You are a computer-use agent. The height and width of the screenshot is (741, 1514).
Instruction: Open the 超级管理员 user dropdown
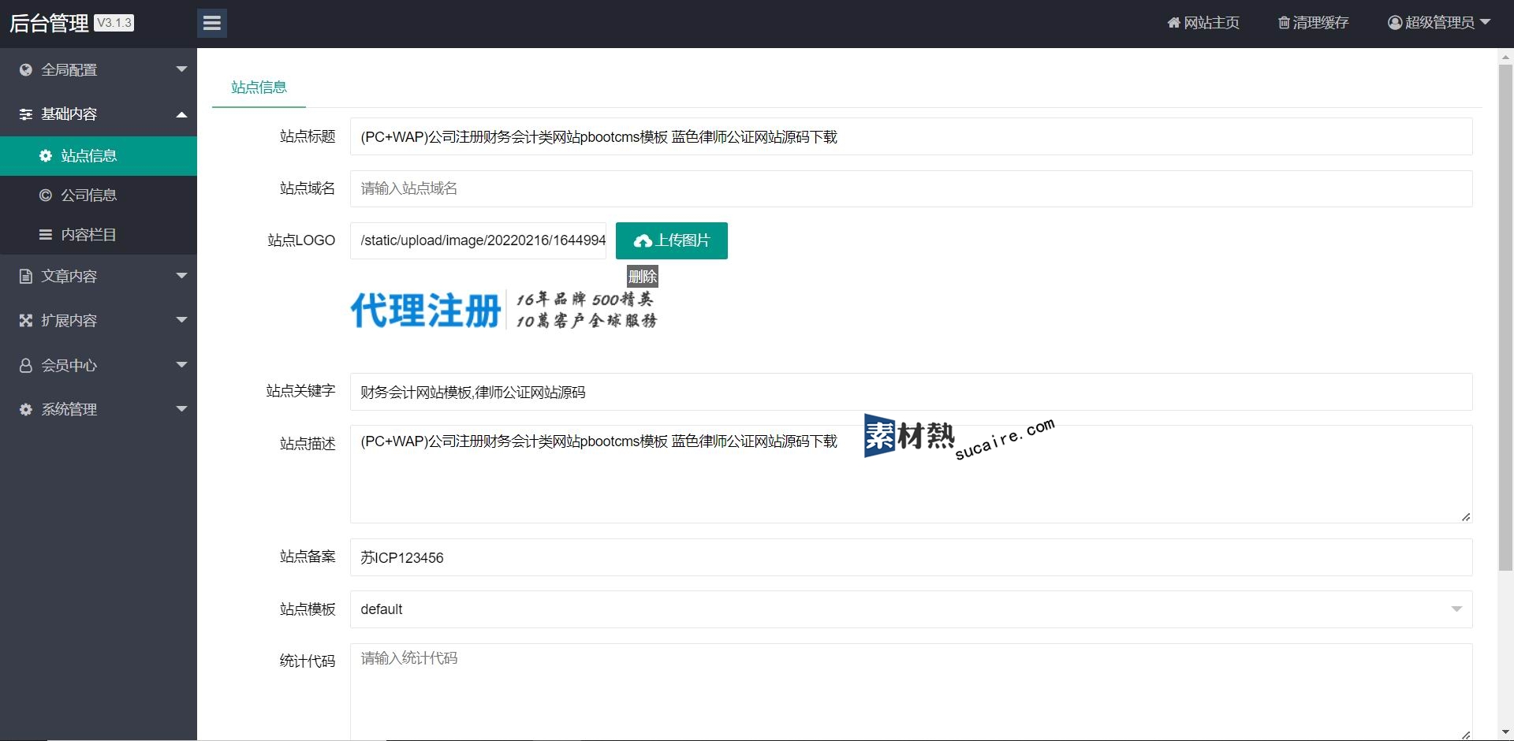(x=1439, y=23)
